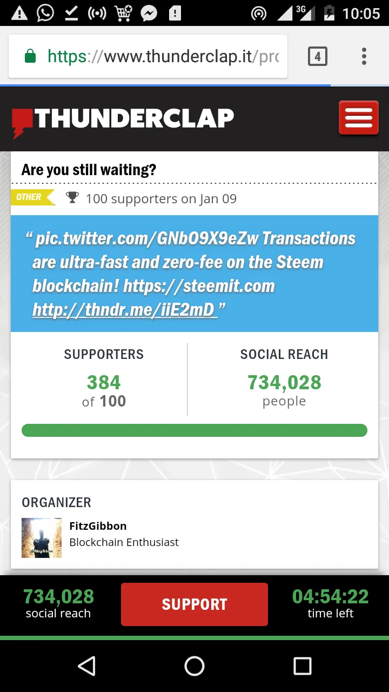Tap FitzGibbon's organizer avatar thumbnail
This screenshot has width=389, height=692.
[42, 538]
